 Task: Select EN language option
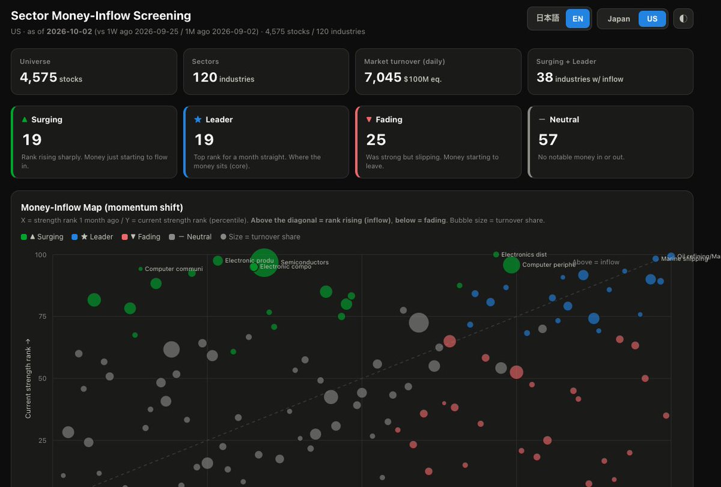click(x=578, y=19)
